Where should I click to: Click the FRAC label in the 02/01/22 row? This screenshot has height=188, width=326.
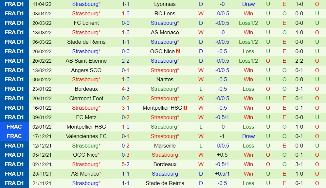[x=14, y=127]
